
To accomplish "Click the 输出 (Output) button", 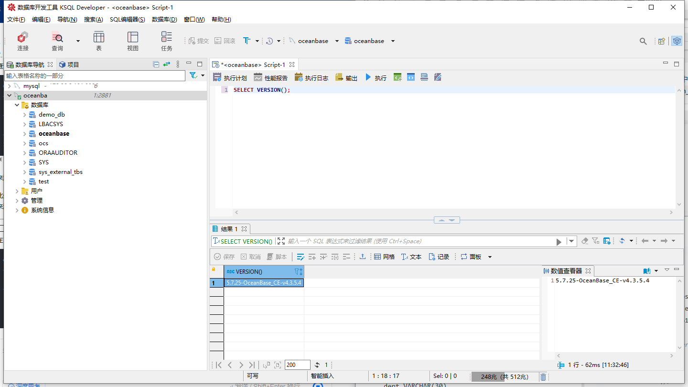I will [x=346, y=77].
